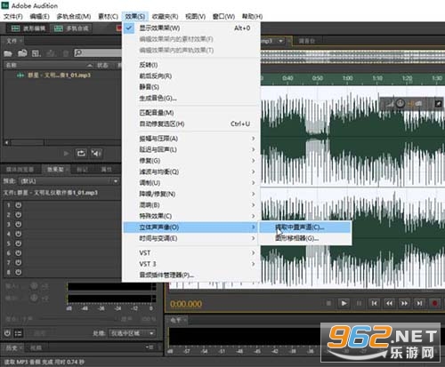Expand the 降噪/修复 Noise Reduction submenu
Image resolution: width=445 pixels, height=367 pixels.
(191, 194)
